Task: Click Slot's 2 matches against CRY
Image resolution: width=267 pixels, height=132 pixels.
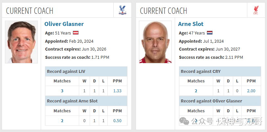Action: tap(196, 91)
